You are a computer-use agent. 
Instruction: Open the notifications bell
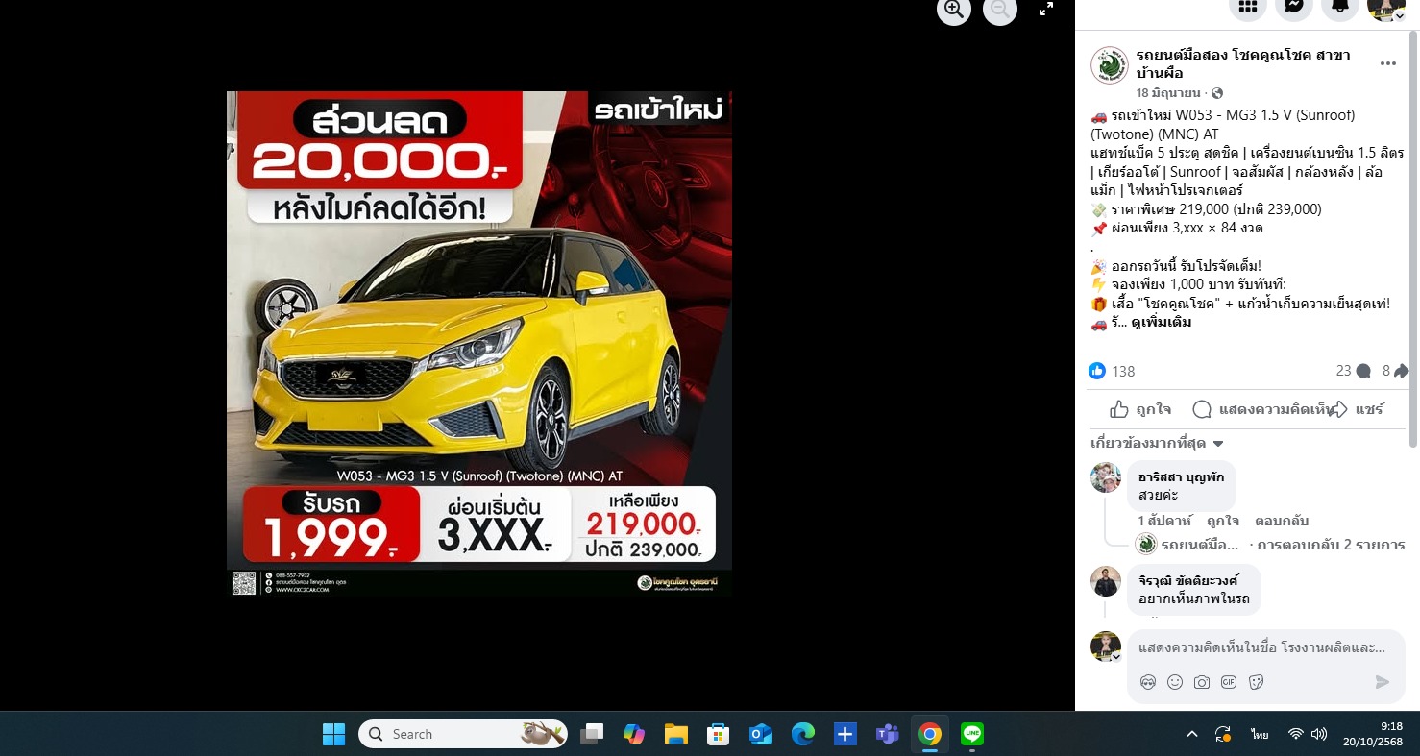1339,7
